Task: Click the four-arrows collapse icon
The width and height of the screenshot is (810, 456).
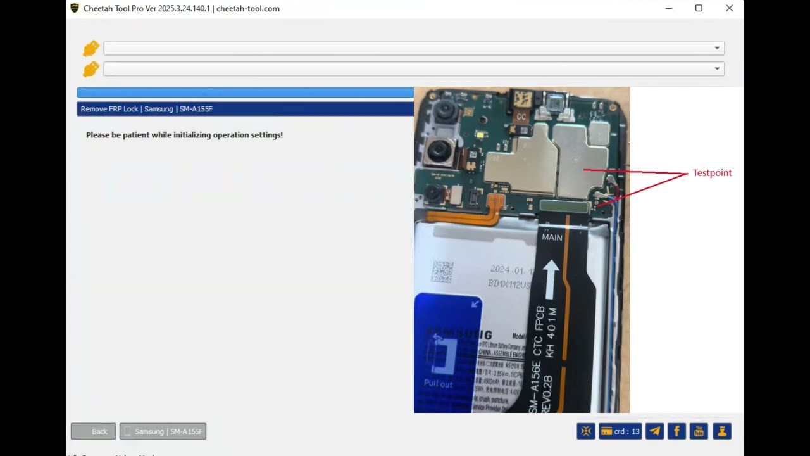Action: [x=586, y=431]
